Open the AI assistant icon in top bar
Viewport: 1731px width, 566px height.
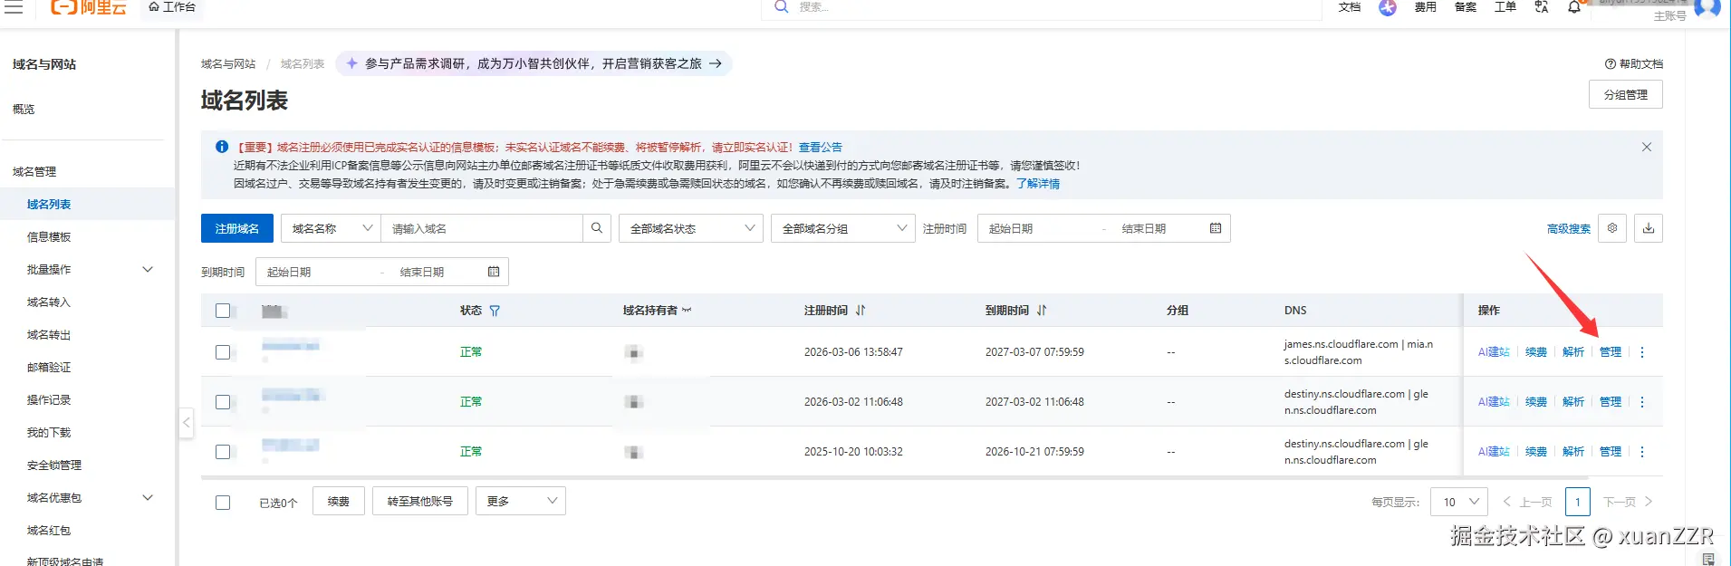(x=1388, y=7)
